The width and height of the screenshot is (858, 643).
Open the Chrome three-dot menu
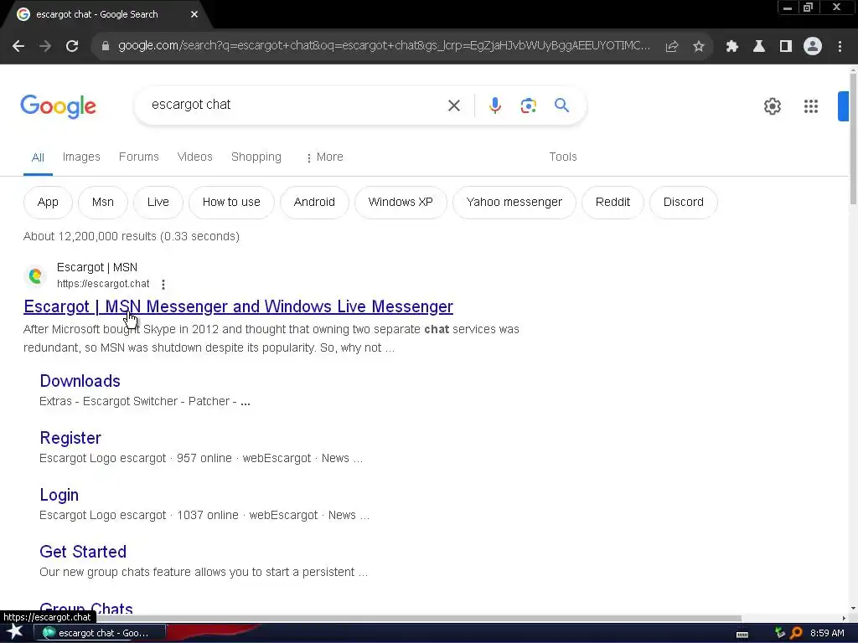point(840,47)
